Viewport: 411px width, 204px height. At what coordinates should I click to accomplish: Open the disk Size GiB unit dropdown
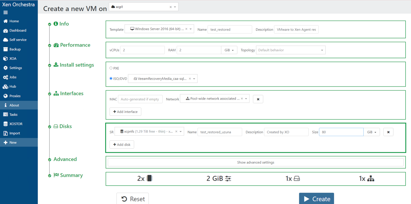tap(372, 132)
